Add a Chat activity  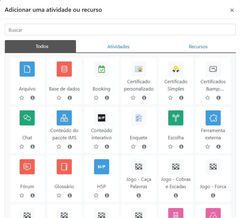point(27,118)
